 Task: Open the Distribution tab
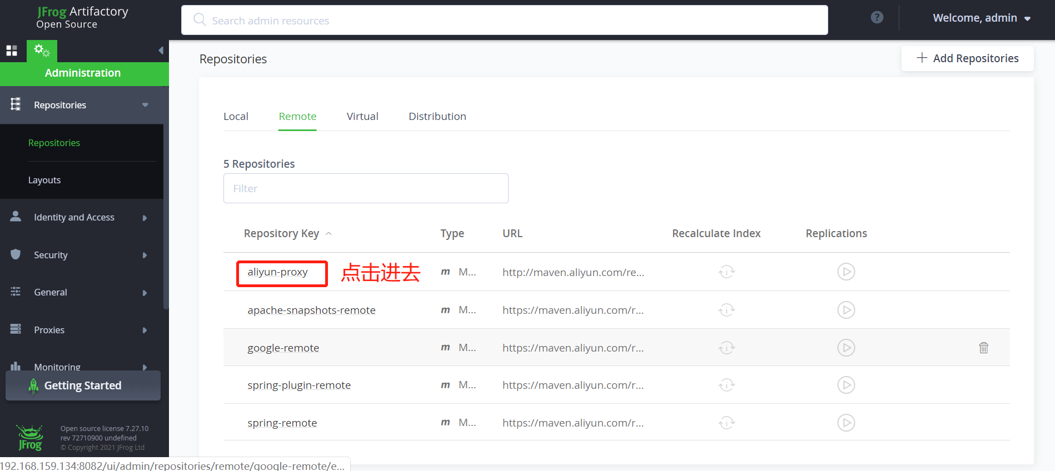point(437,117)
